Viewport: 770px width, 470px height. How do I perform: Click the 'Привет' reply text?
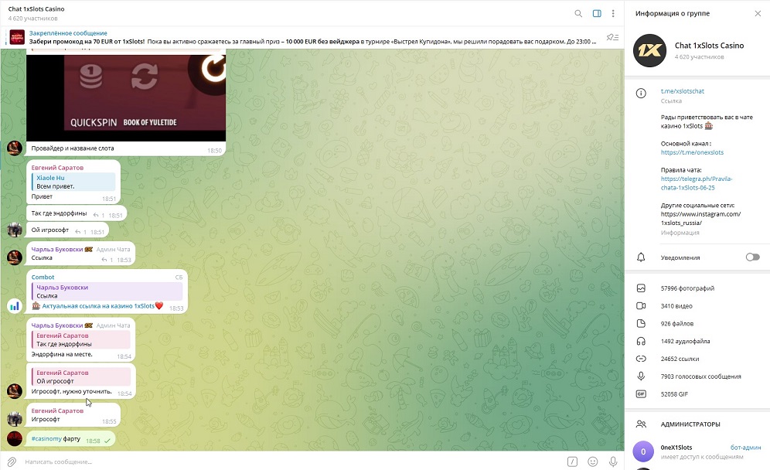pos(42,196)
